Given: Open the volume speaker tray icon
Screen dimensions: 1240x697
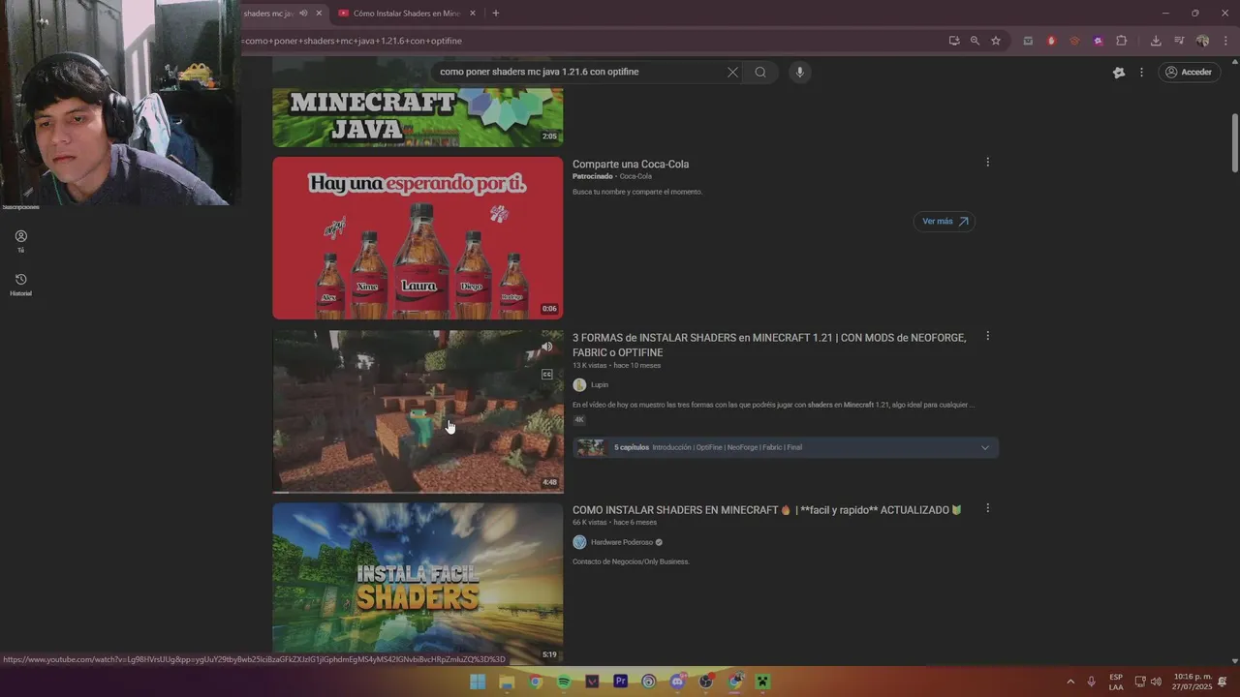Looking at the screenshot, I should (1156, 682).
